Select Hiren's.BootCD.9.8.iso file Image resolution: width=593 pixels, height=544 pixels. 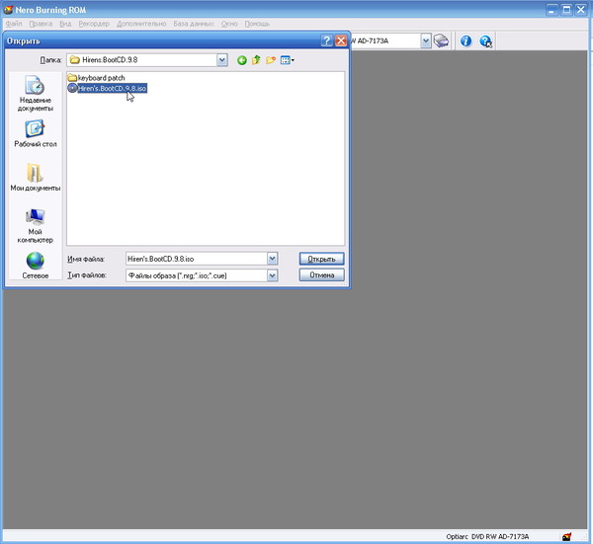(107, 89)
